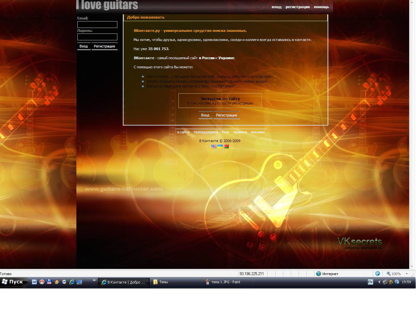Viewport: 416px width, 333px height.
Task: Click inside the Email input field
Action: (97, 24)
